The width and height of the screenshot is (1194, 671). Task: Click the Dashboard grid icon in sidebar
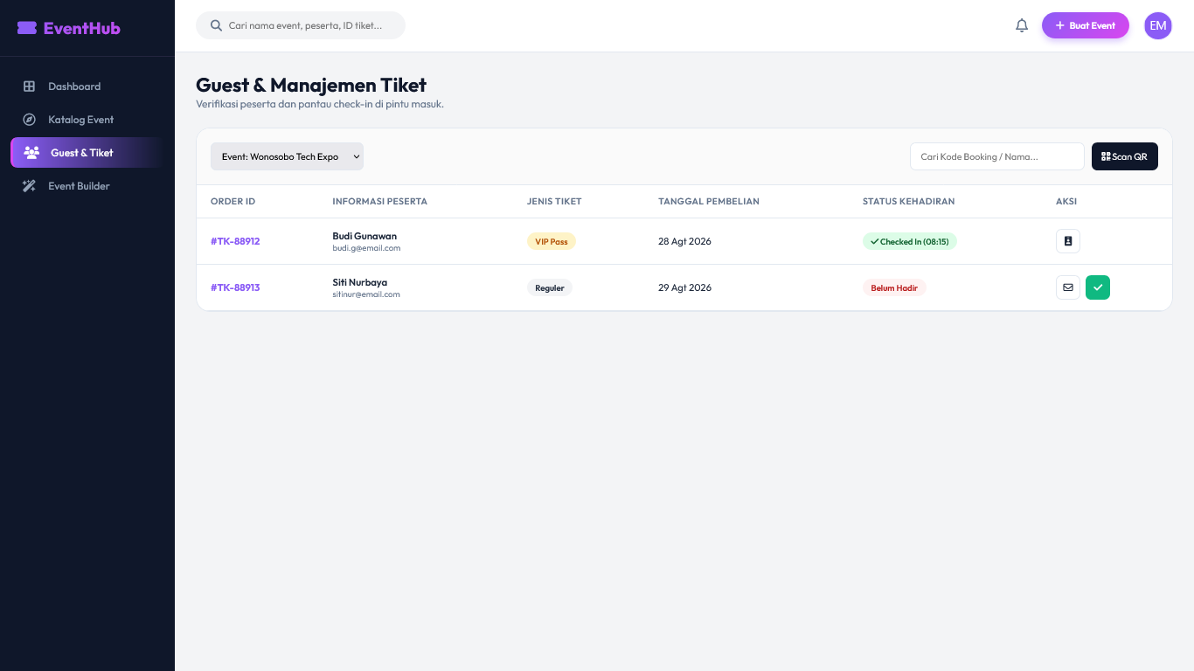click(x=29, y=86)
